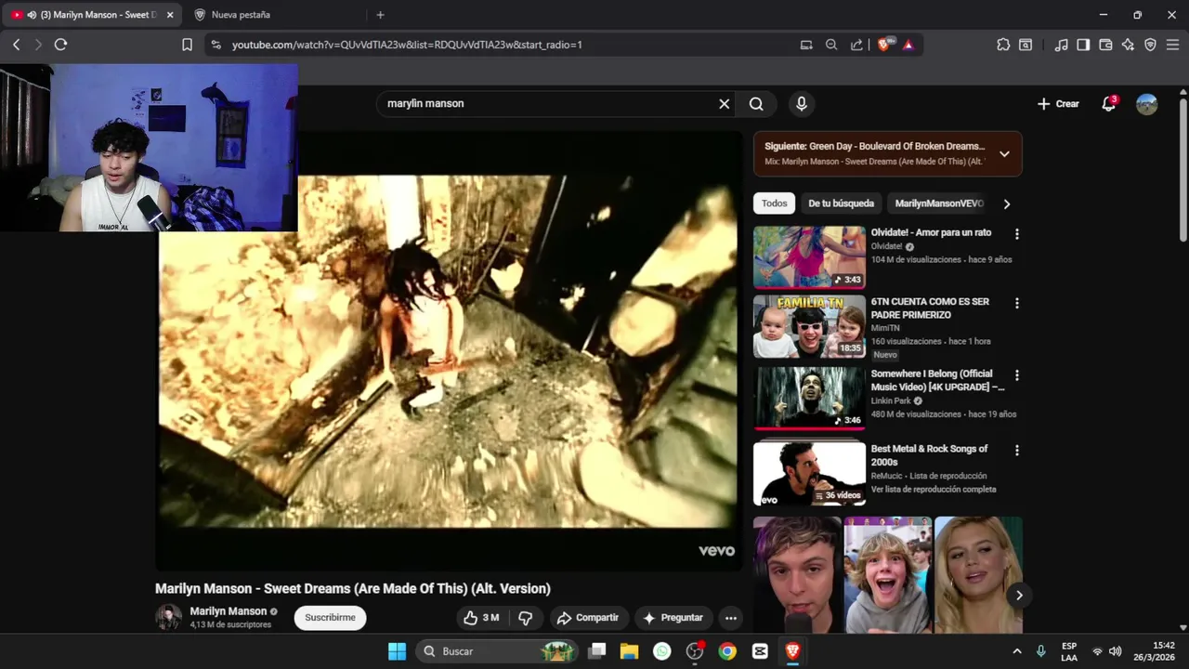Open options for Best Metal & Rock playlist
The height and width of the screenshot is (669, 1189).
(x=1016, y=450)
